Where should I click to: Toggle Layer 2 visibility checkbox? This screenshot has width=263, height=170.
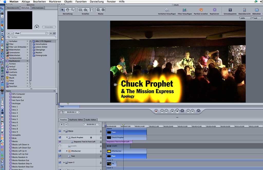pos(60,162)
